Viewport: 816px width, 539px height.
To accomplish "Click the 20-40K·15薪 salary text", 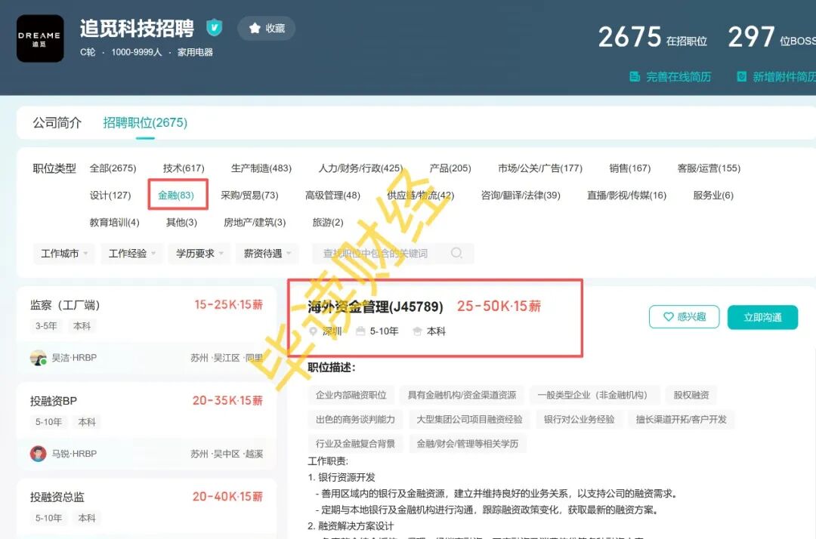I will 227,497.
